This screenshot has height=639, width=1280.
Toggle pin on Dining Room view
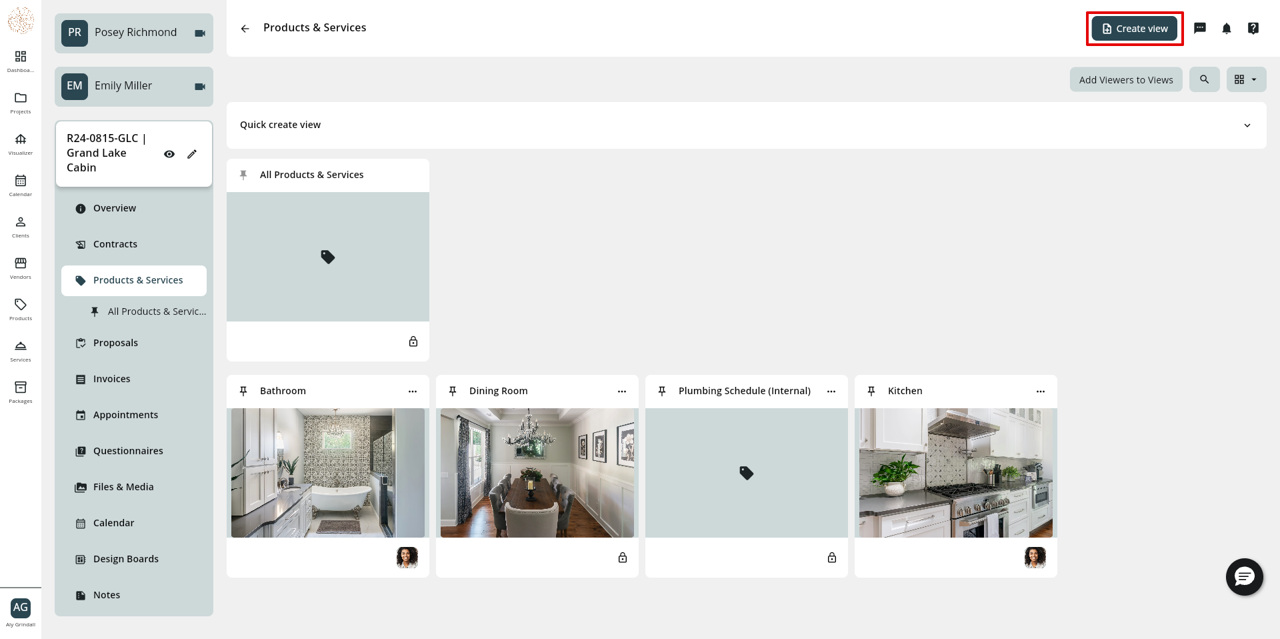tap(453, 391)
